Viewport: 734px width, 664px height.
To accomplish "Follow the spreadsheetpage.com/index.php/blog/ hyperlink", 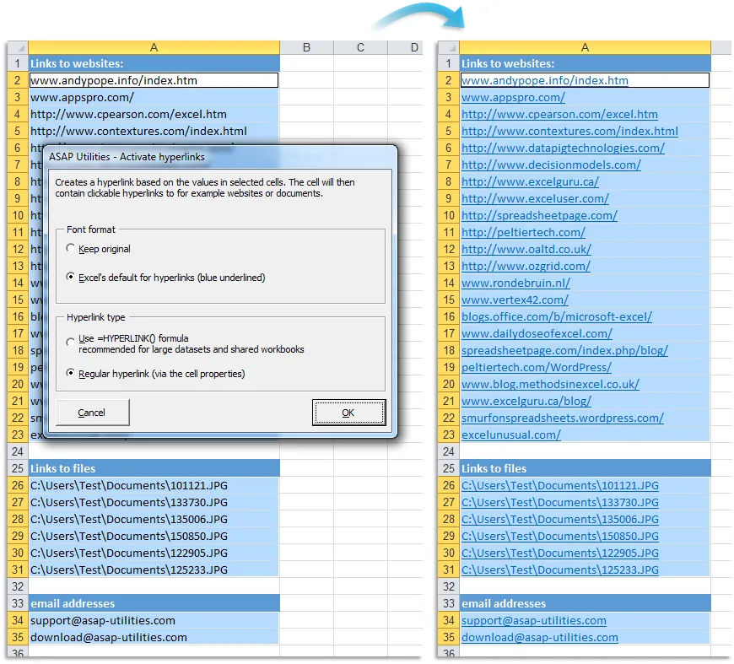I will pyautogui.click(x=564, y=350).
